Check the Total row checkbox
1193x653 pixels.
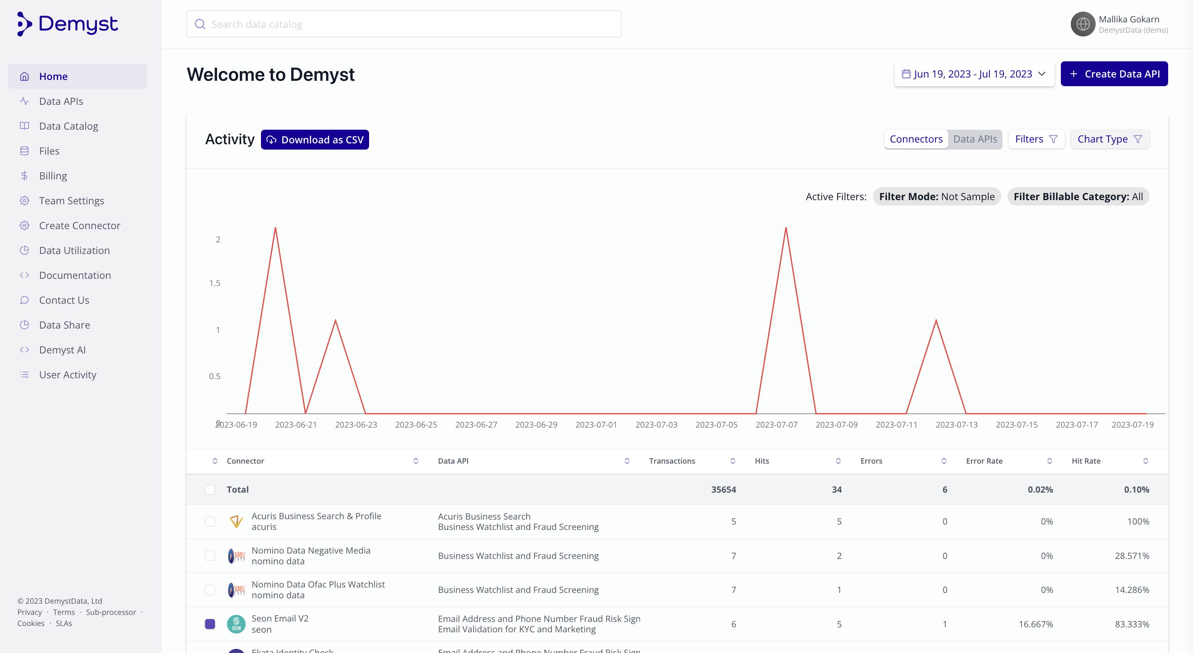point(210,489)
